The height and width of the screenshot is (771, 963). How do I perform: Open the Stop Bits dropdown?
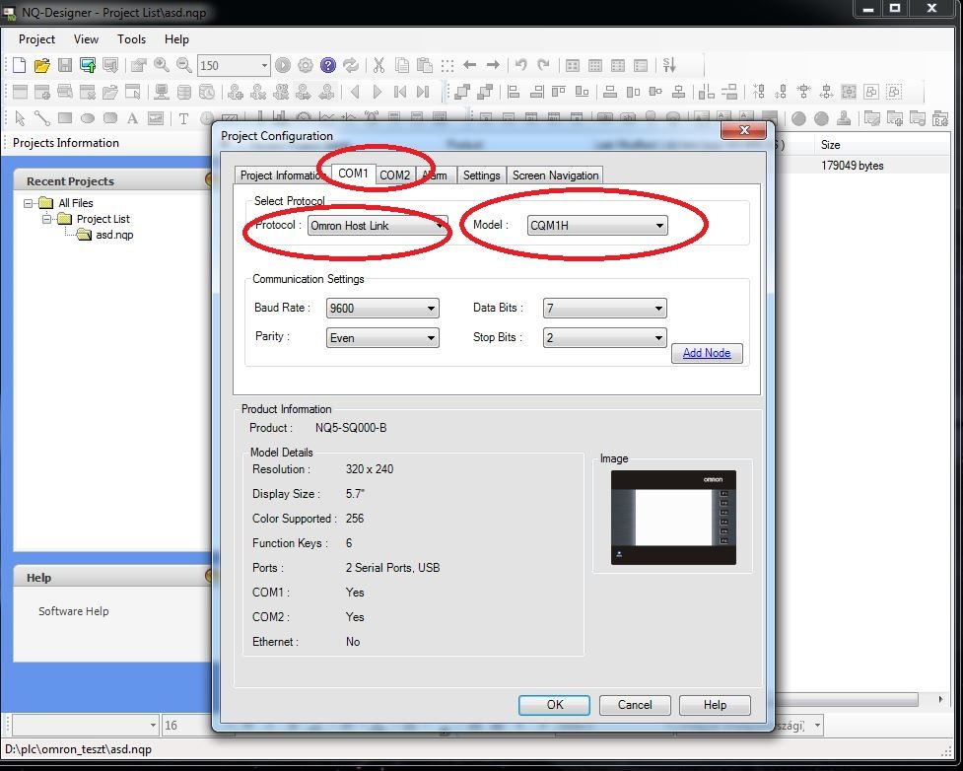[x=604, y=337]
